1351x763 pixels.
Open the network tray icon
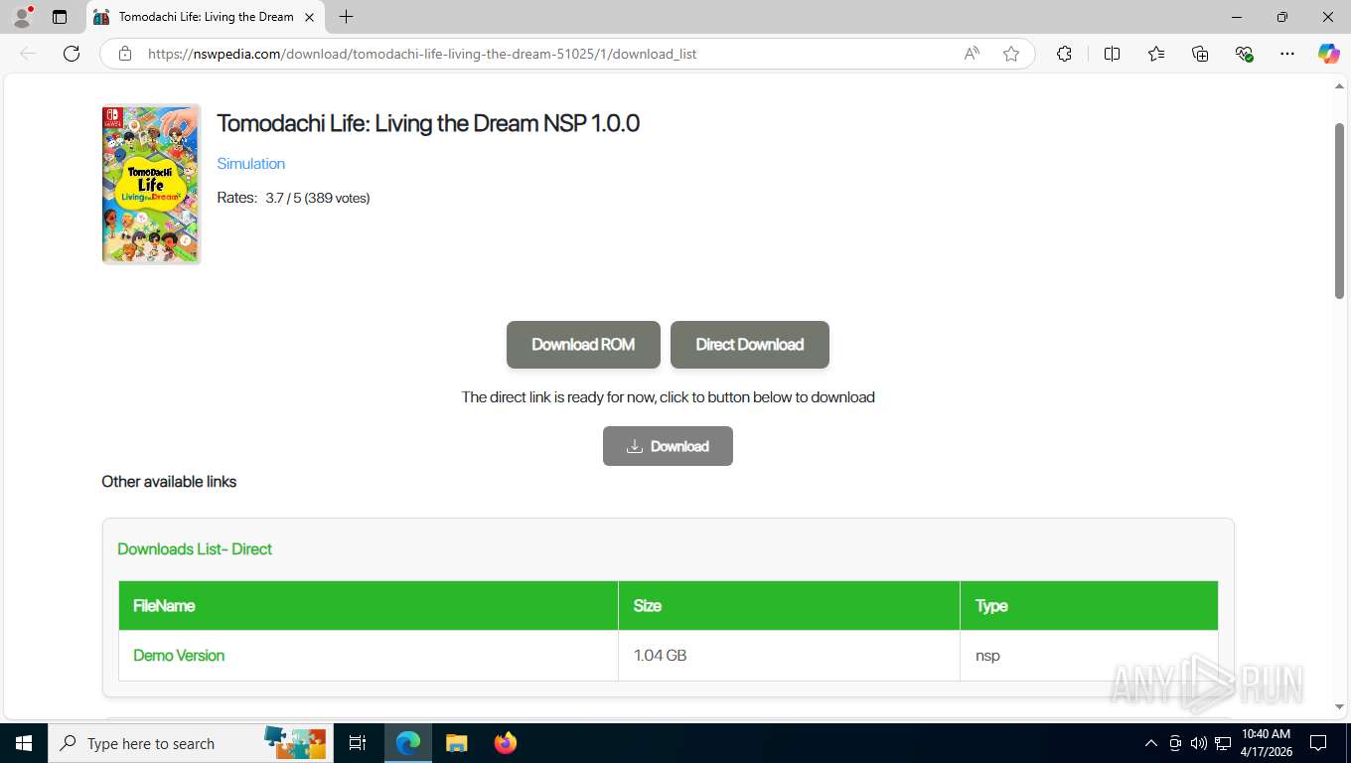pos(1222,743)
